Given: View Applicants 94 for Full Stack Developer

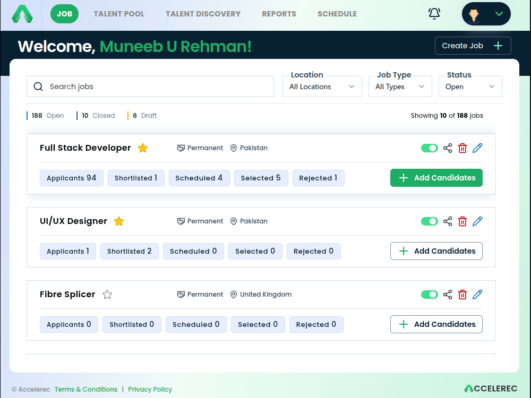Looking at the screenshot, I should [72, 178].
